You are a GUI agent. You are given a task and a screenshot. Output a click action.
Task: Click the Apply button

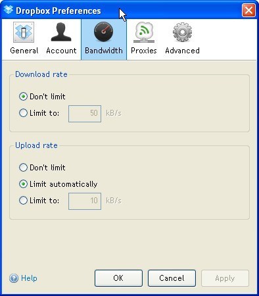tap(225, 278)
